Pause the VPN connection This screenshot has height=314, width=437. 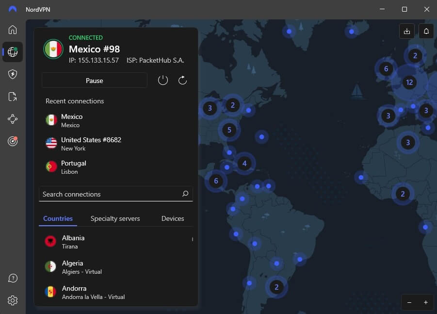(95, 81)
